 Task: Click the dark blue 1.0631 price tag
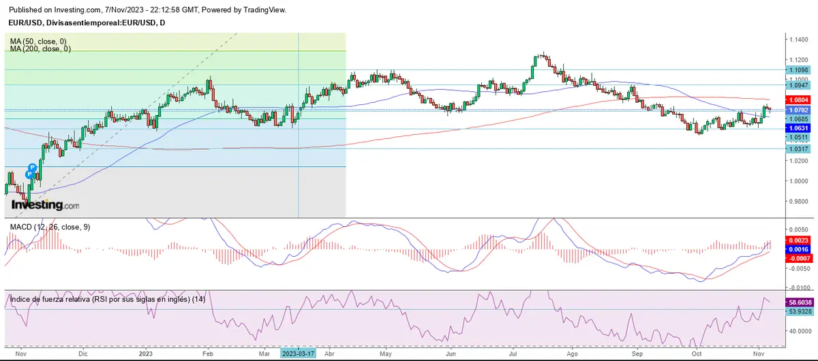point(798,128)
